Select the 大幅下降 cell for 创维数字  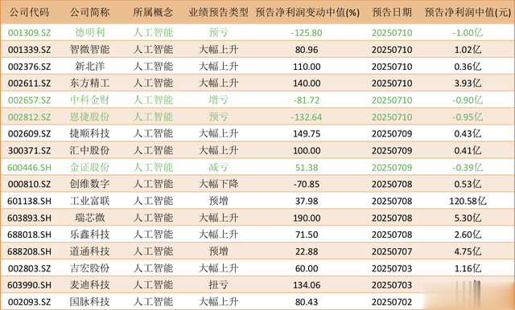(x=218, y=184)
